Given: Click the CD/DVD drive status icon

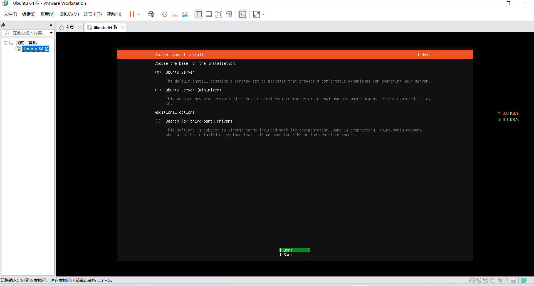Looking at the screenshot, I should click(479, 280).
